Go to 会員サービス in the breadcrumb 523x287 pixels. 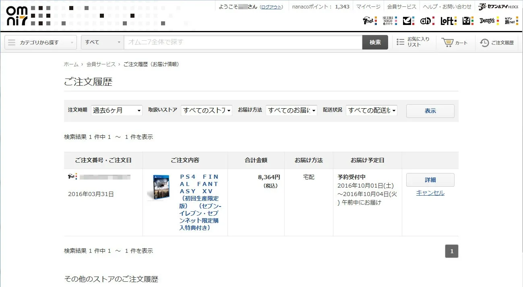(x=101, y=64)
